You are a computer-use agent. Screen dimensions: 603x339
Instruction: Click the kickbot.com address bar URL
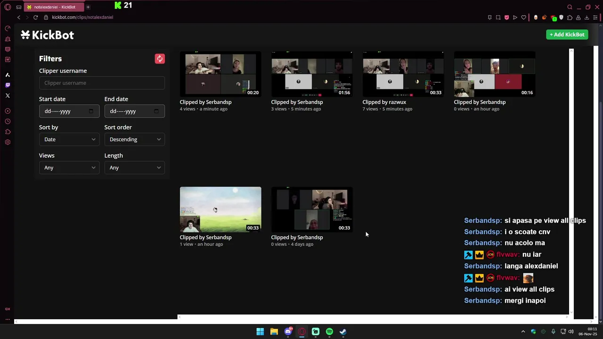tap(82, 17)
